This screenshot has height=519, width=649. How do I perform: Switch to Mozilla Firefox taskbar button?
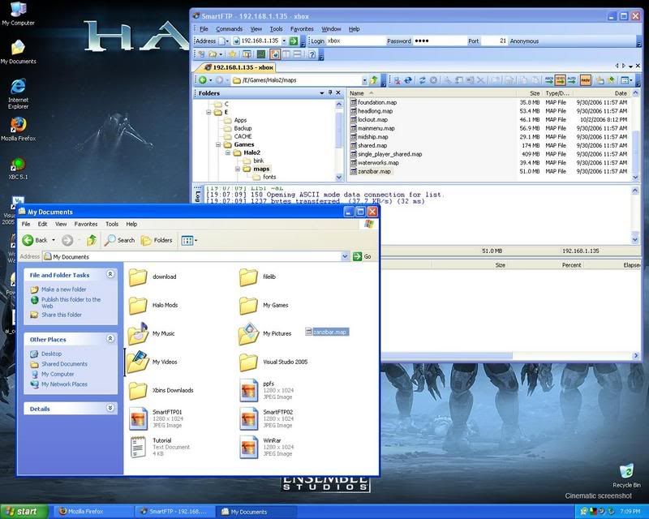coord(92,512)
